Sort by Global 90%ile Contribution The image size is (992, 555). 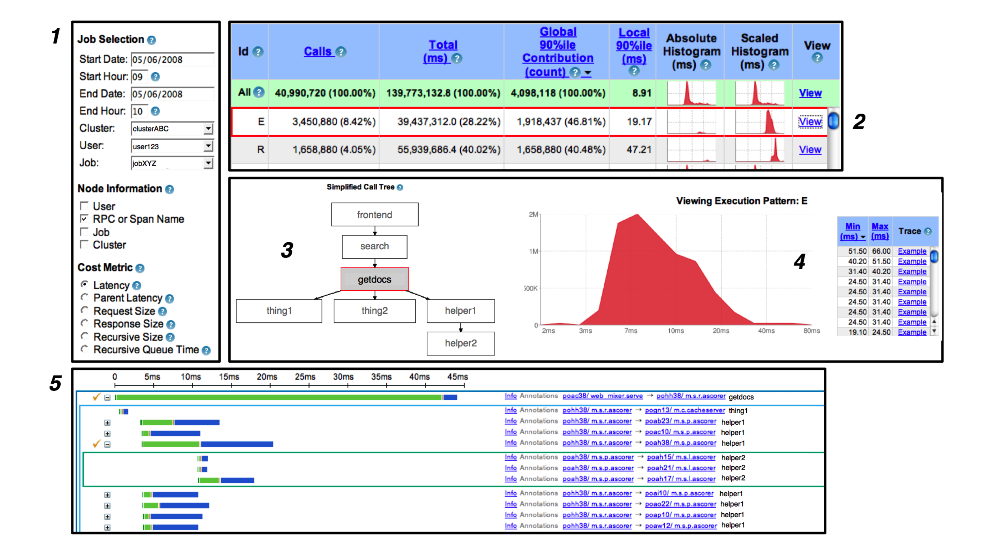coord(557,52)
